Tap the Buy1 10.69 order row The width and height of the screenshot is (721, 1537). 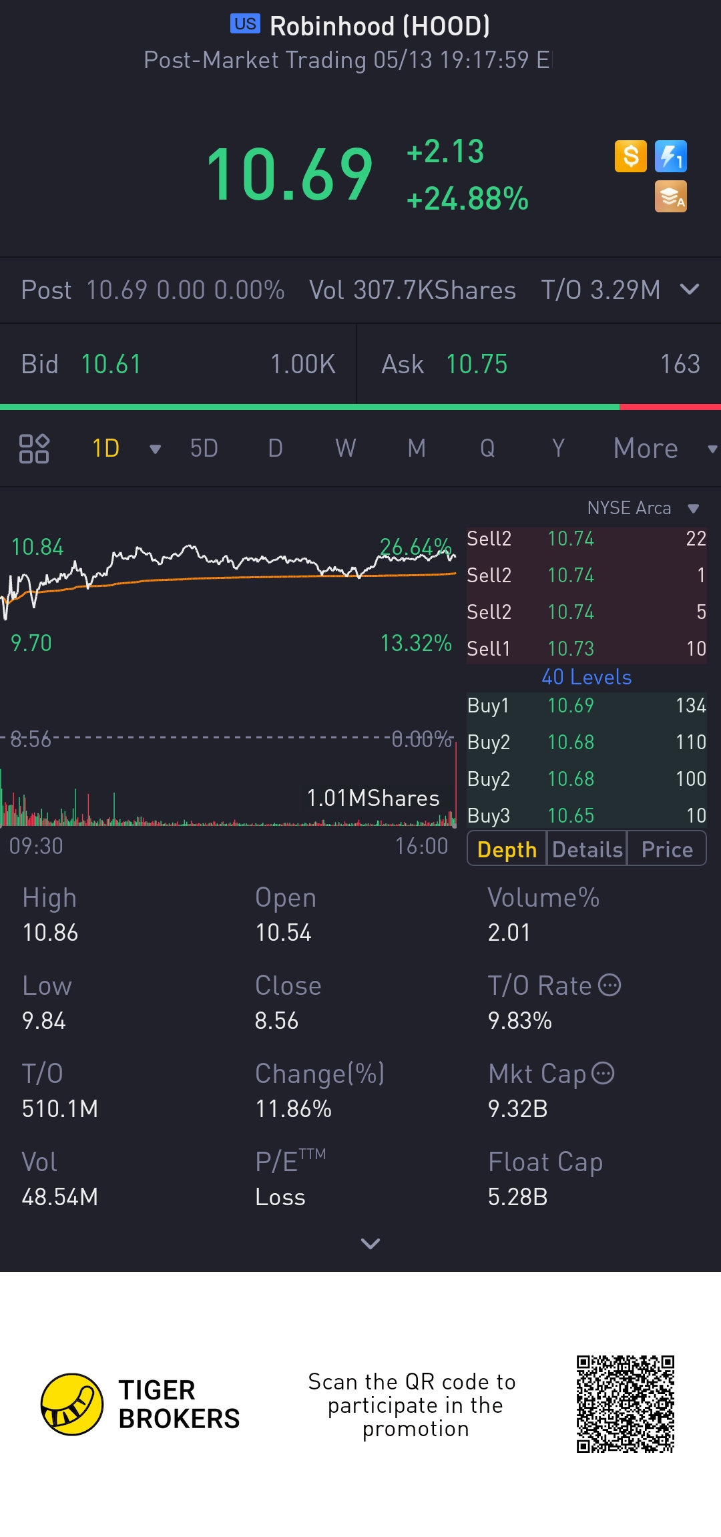[x=586, y=706]
